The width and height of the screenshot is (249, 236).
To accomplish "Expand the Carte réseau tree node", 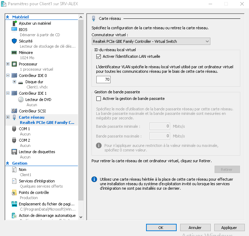I will 8,117.
